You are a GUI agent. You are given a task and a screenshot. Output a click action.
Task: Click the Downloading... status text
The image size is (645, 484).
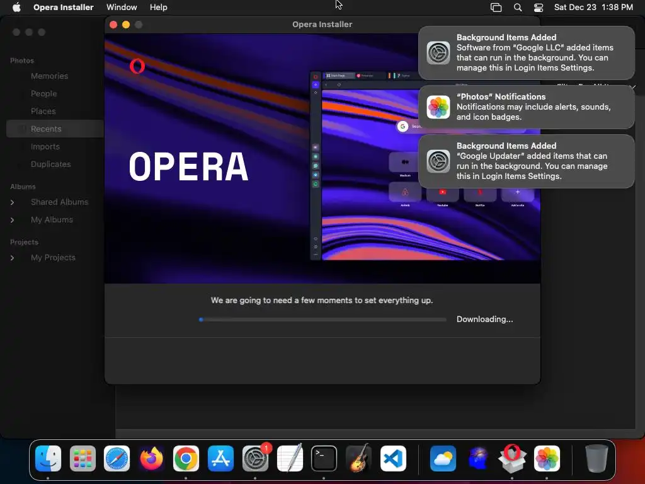pos(484,320)
